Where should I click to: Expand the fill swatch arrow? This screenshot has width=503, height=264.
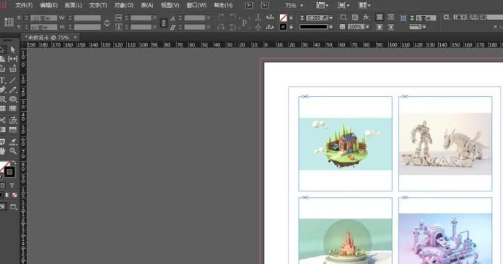click(291, 18)
